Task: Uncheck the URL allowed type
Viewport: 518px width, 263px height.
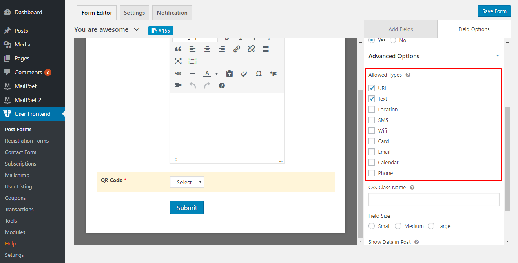Action: click(372, 88)
